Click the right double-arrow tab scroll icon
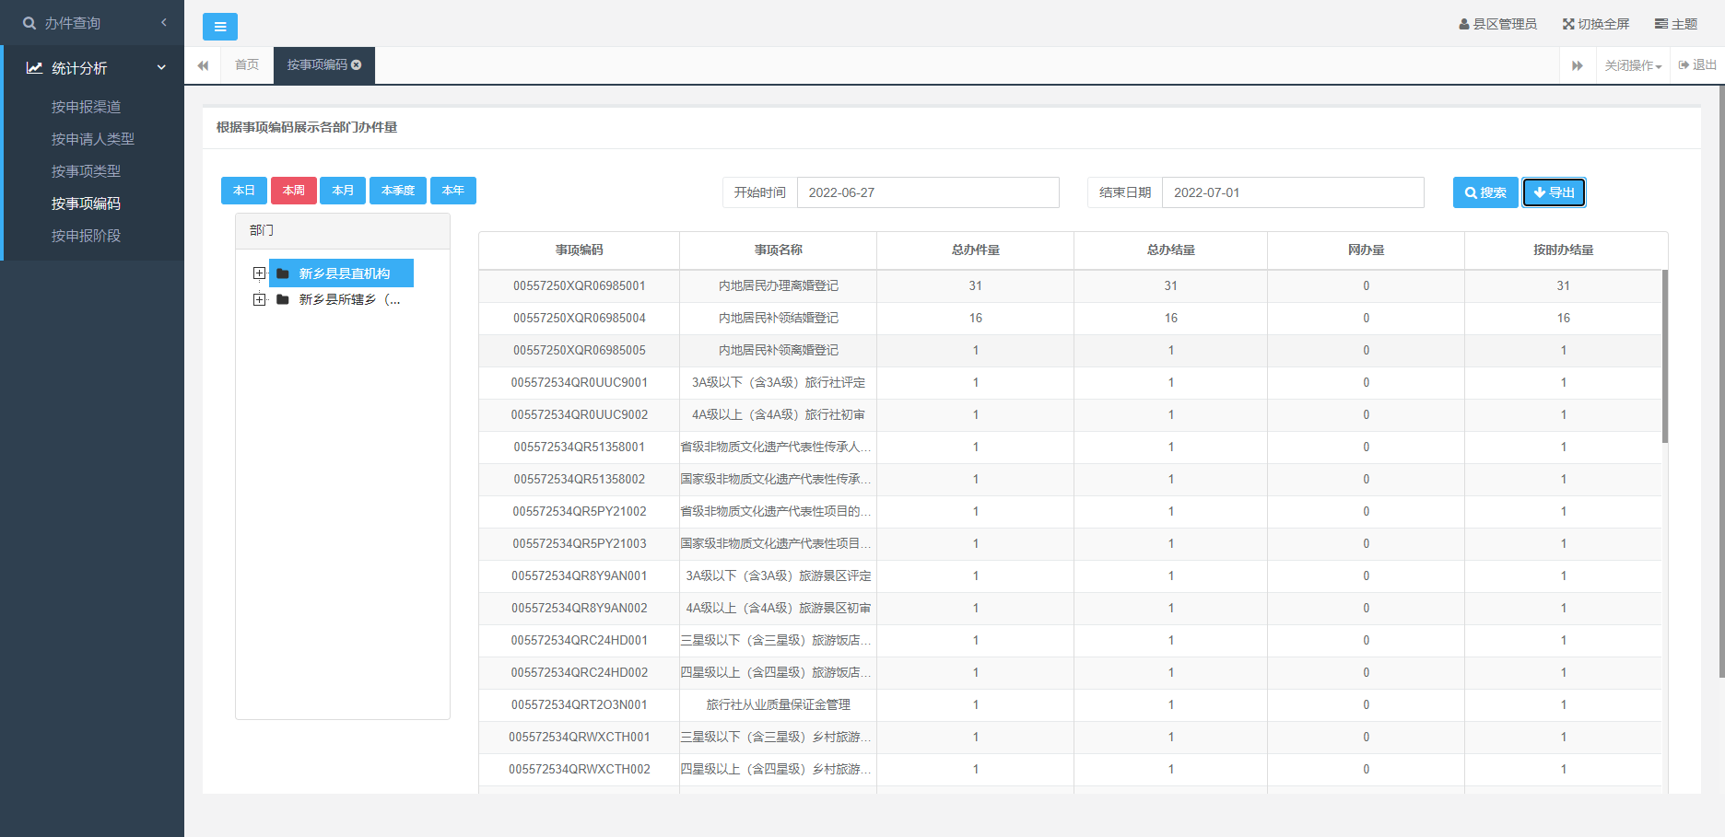 1577,65
